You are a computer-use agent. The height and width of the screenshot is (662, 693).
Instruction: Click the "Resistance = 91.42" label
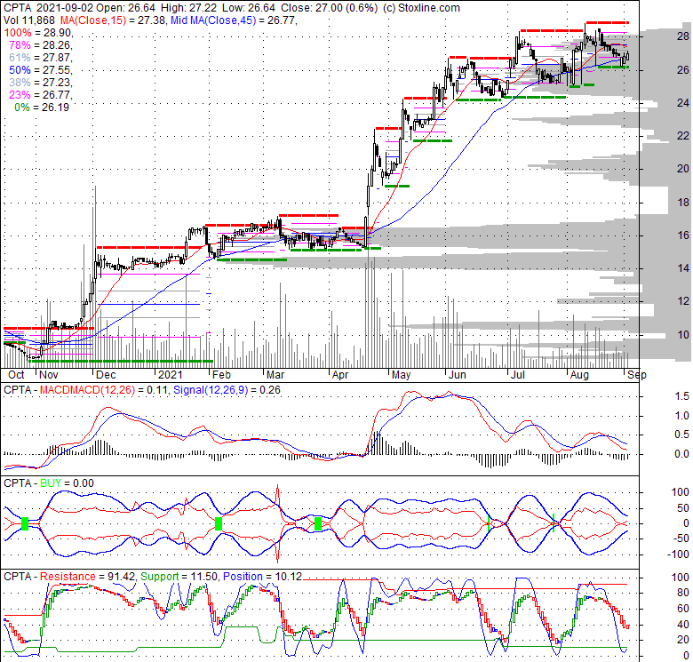pos(88,577)
